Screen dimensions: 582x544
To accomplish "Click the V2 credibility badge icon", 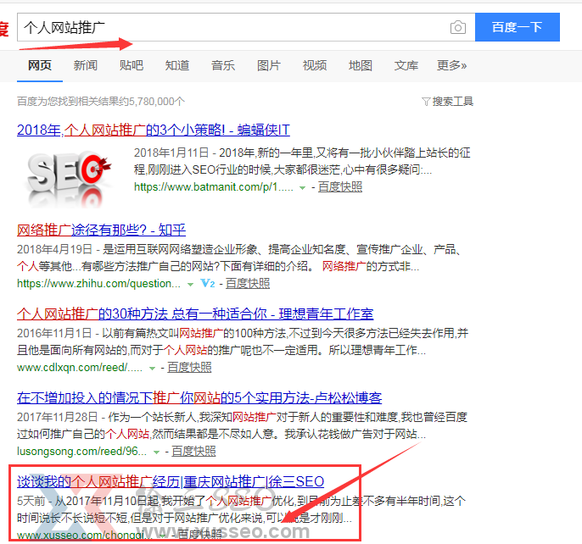I will (208, 284).
